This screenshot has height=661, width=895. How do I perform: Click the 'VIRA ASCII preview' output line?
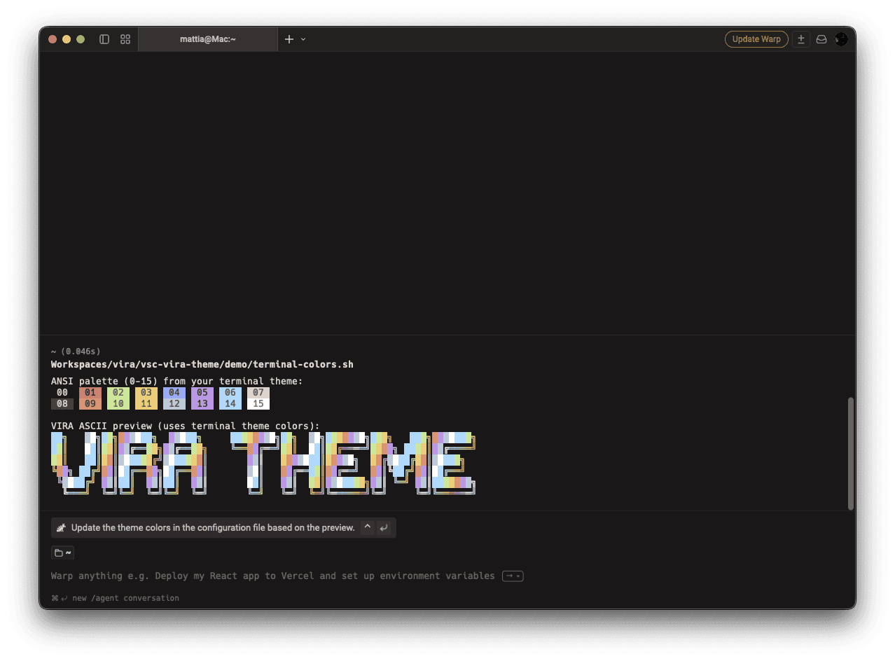[x=186, y=426]
